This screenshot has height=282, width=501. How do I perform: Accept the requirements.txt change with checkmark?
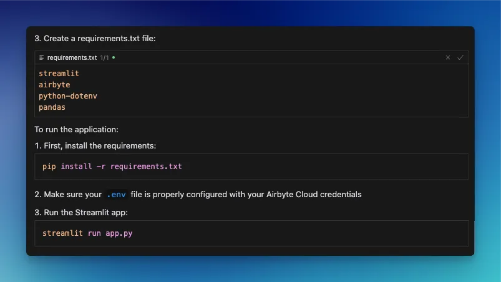click(x=460, y=57)
